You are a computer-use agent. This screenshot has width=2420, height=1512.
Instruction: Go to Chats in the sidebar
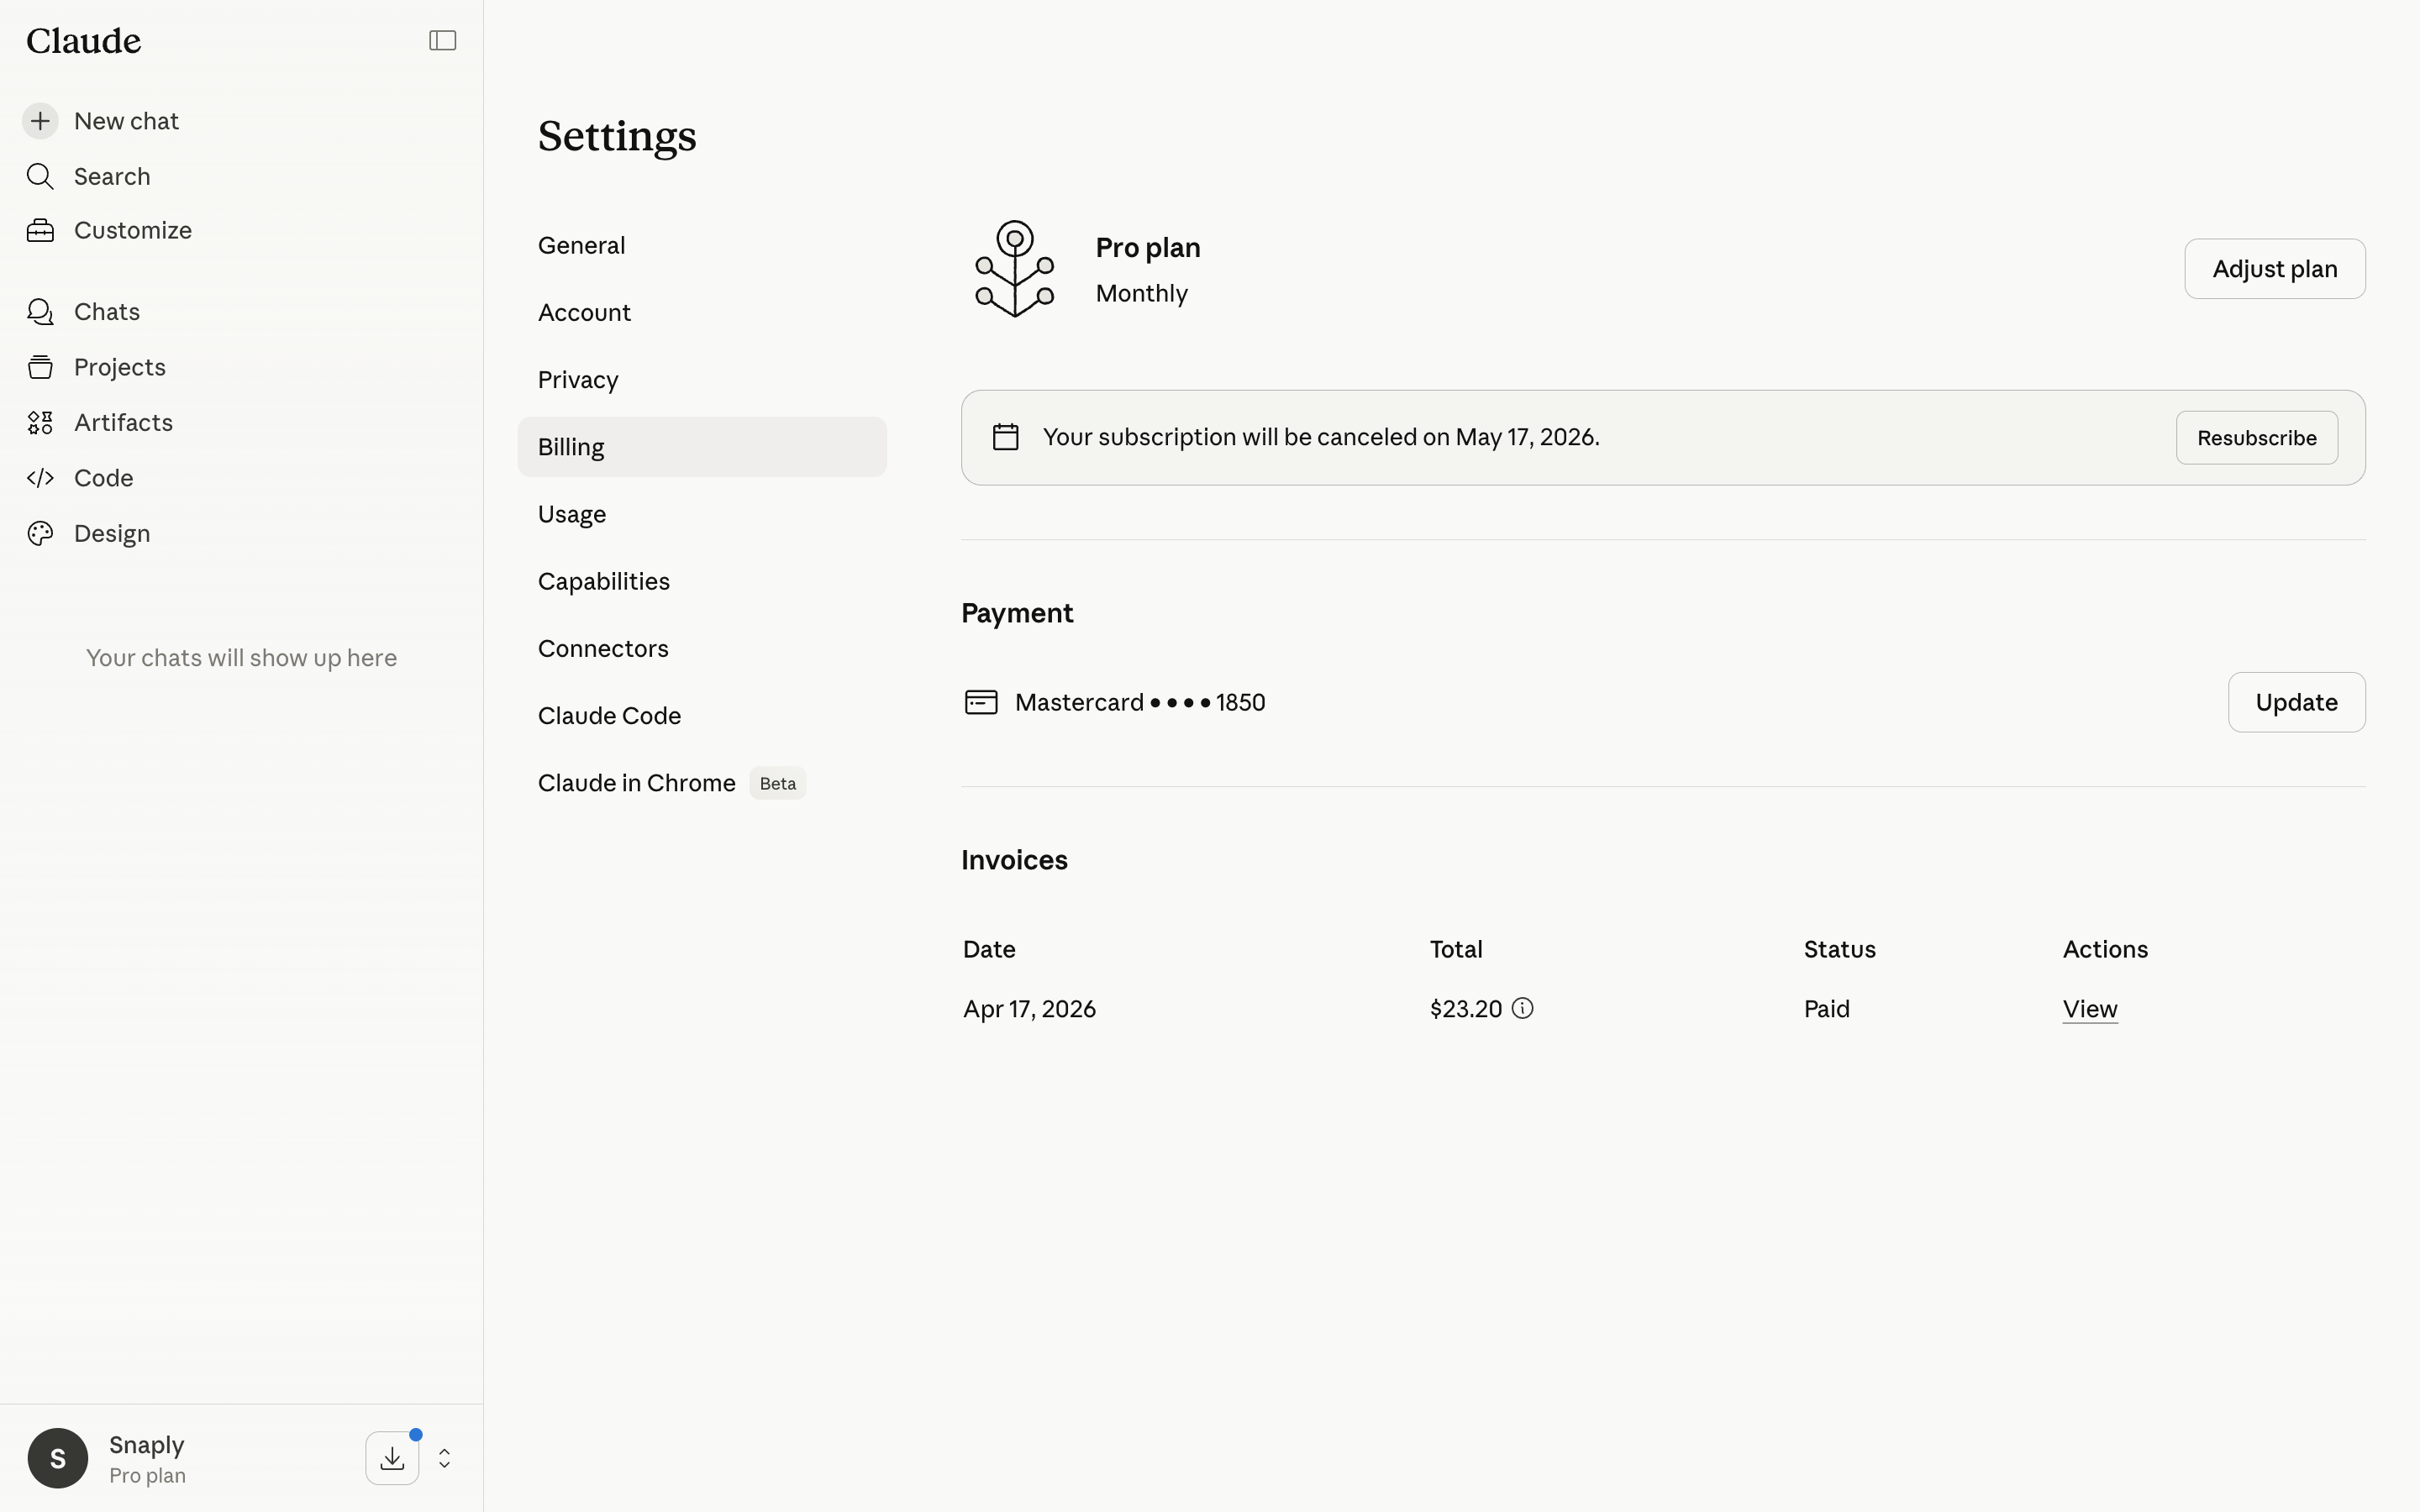107,312
